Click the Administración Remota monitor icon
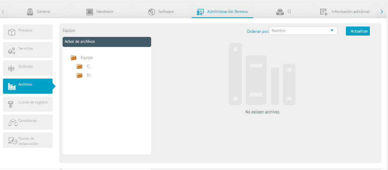Screen dimensions: 388x170 pyautogui.click(x=200, y=12)
